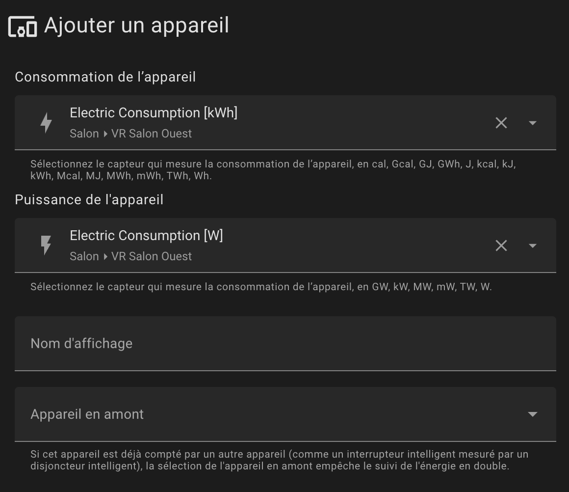The image size is (569, 492).
Task: Click the Puissance de l'appareil label
Action: [89, 200]
